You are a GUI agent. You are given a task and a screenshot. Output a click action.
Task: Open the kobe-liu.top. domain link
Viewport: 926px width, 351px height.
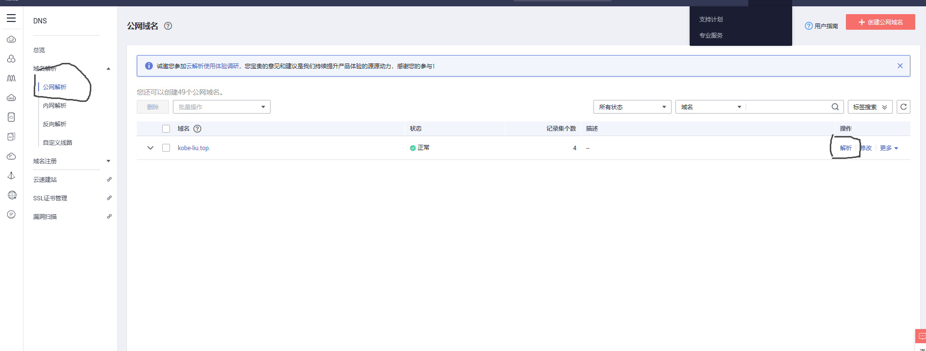[x=194, y=148]
